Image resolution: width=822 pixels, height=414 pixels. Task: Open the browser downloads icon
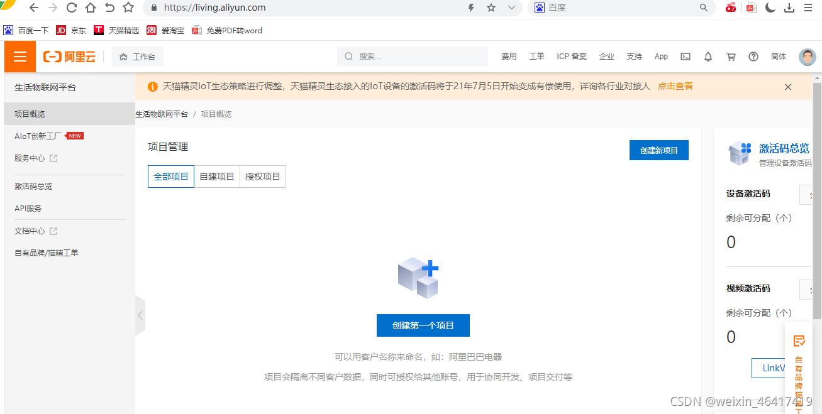[789, 8]
